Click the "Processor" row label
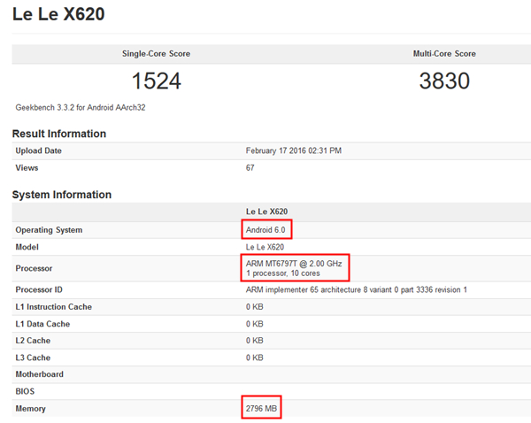Image resolution: width=531 pixels, height=423 pixels. (x=34, y=268)
